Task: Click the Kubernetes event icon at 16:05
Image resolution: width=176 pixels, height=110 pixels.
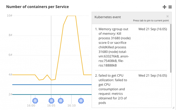Action: point(51,101)
